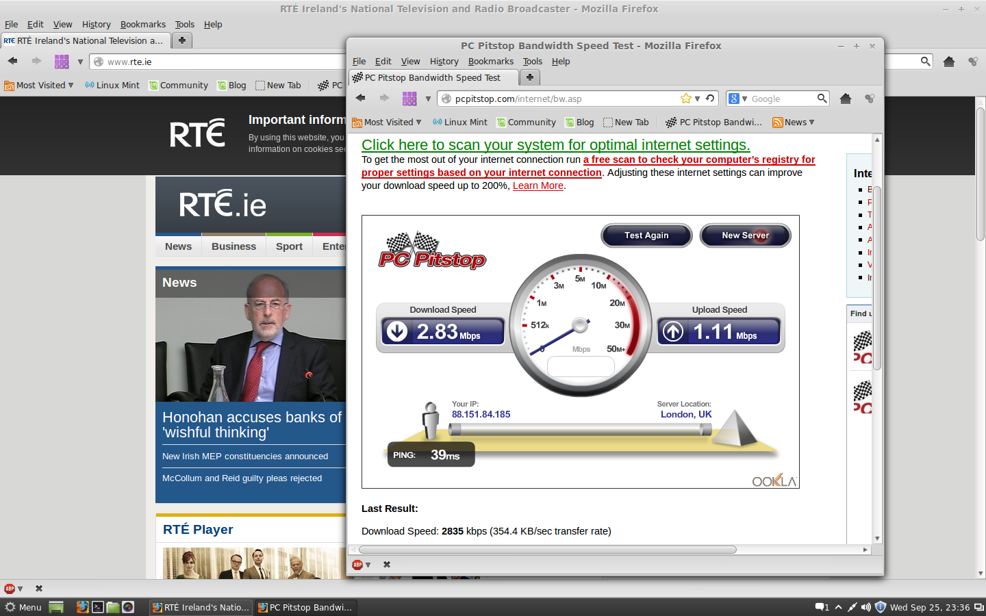Select the Adblock Plus icon in Firefox statusbar
This screenshot has height=616, width=986.
pyautogui.click(x=357, y=564)
